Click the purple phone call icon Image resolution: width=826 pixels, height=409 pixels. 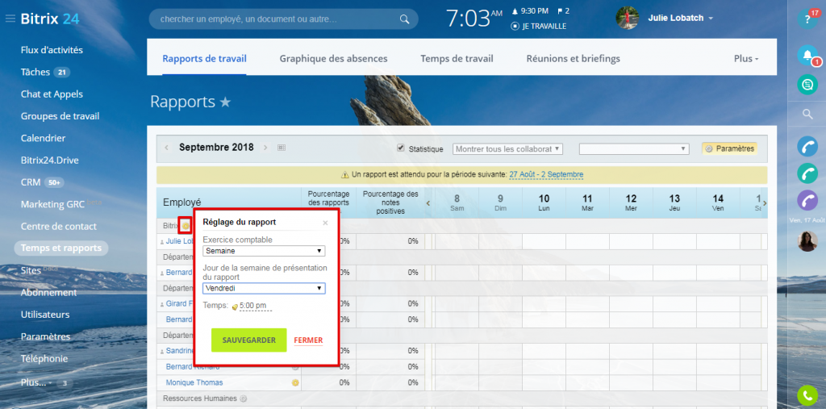click(807, 200)
